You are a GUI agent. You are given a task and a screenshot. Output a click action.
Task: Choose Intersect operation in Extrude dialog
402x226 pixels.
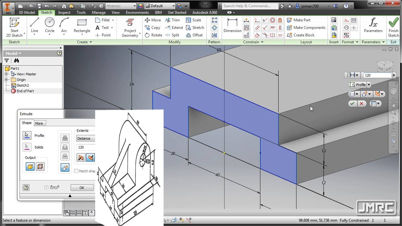(x=65, y=156)
